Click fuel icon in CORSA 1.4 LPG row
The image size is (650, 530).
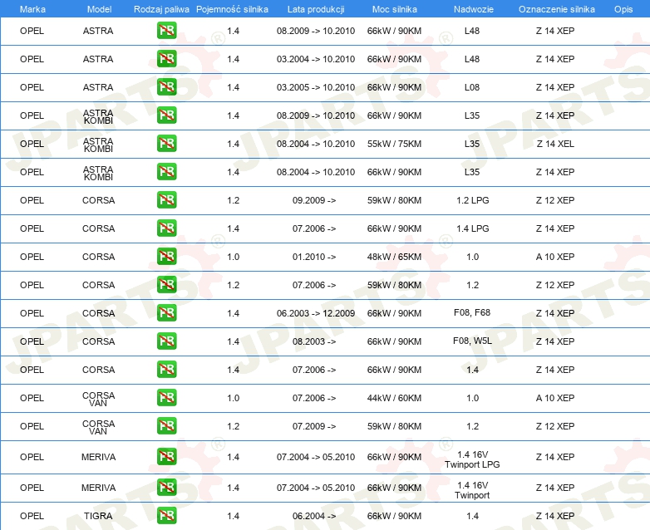[166, 228]
